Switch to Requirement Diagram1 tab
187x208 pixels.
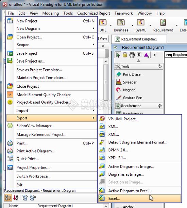[139, 39]
